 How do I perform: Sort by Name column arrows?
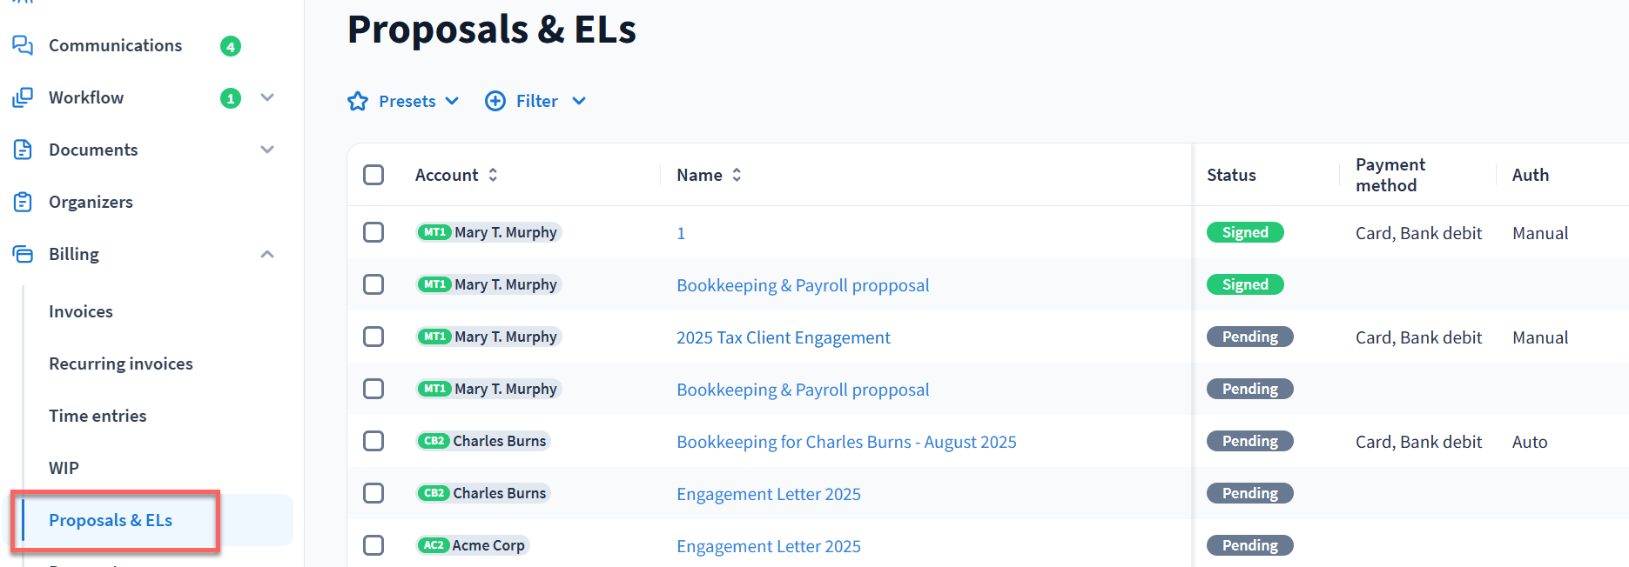(737, 175)
